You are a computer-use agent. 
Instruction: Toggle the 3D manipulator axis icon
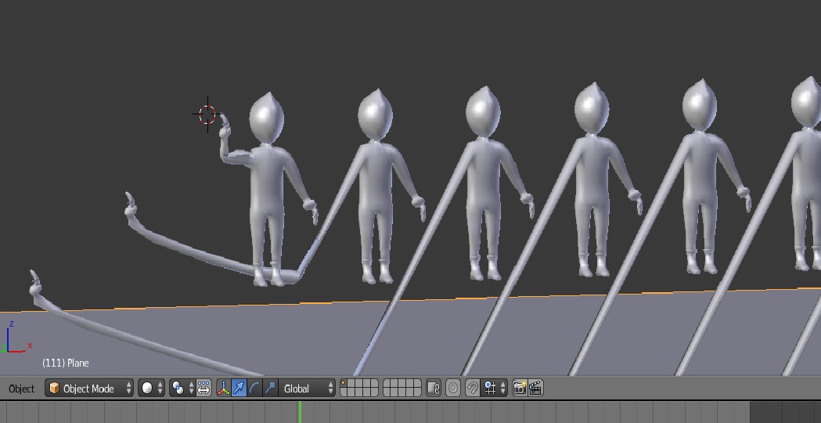coord(224,389)
